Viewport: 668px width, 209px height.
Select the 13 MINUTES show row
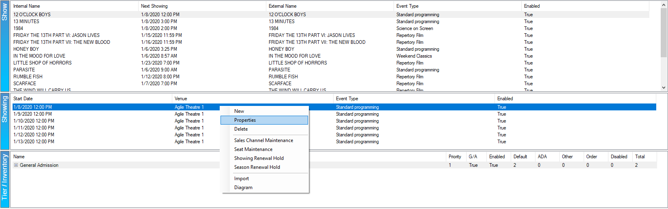tap(330, 22)
